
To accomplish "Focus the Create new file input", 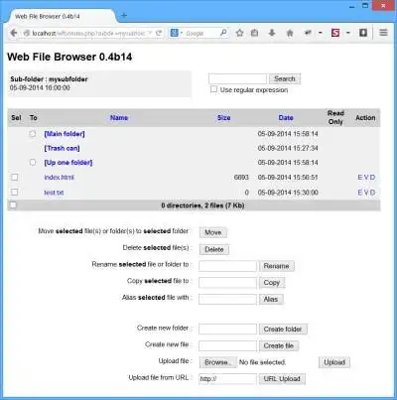I will coord(227,345).
